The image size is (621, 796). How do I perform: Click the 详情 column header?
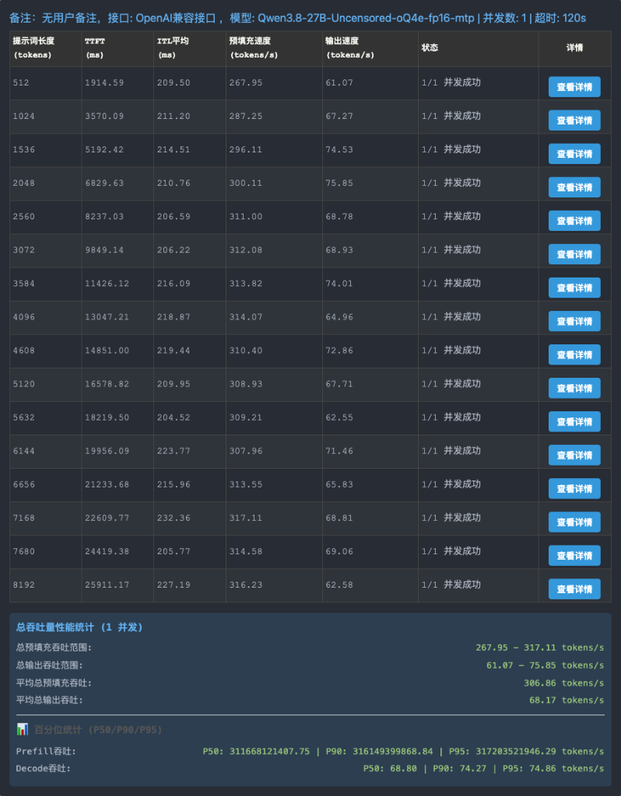coord(575,47)
